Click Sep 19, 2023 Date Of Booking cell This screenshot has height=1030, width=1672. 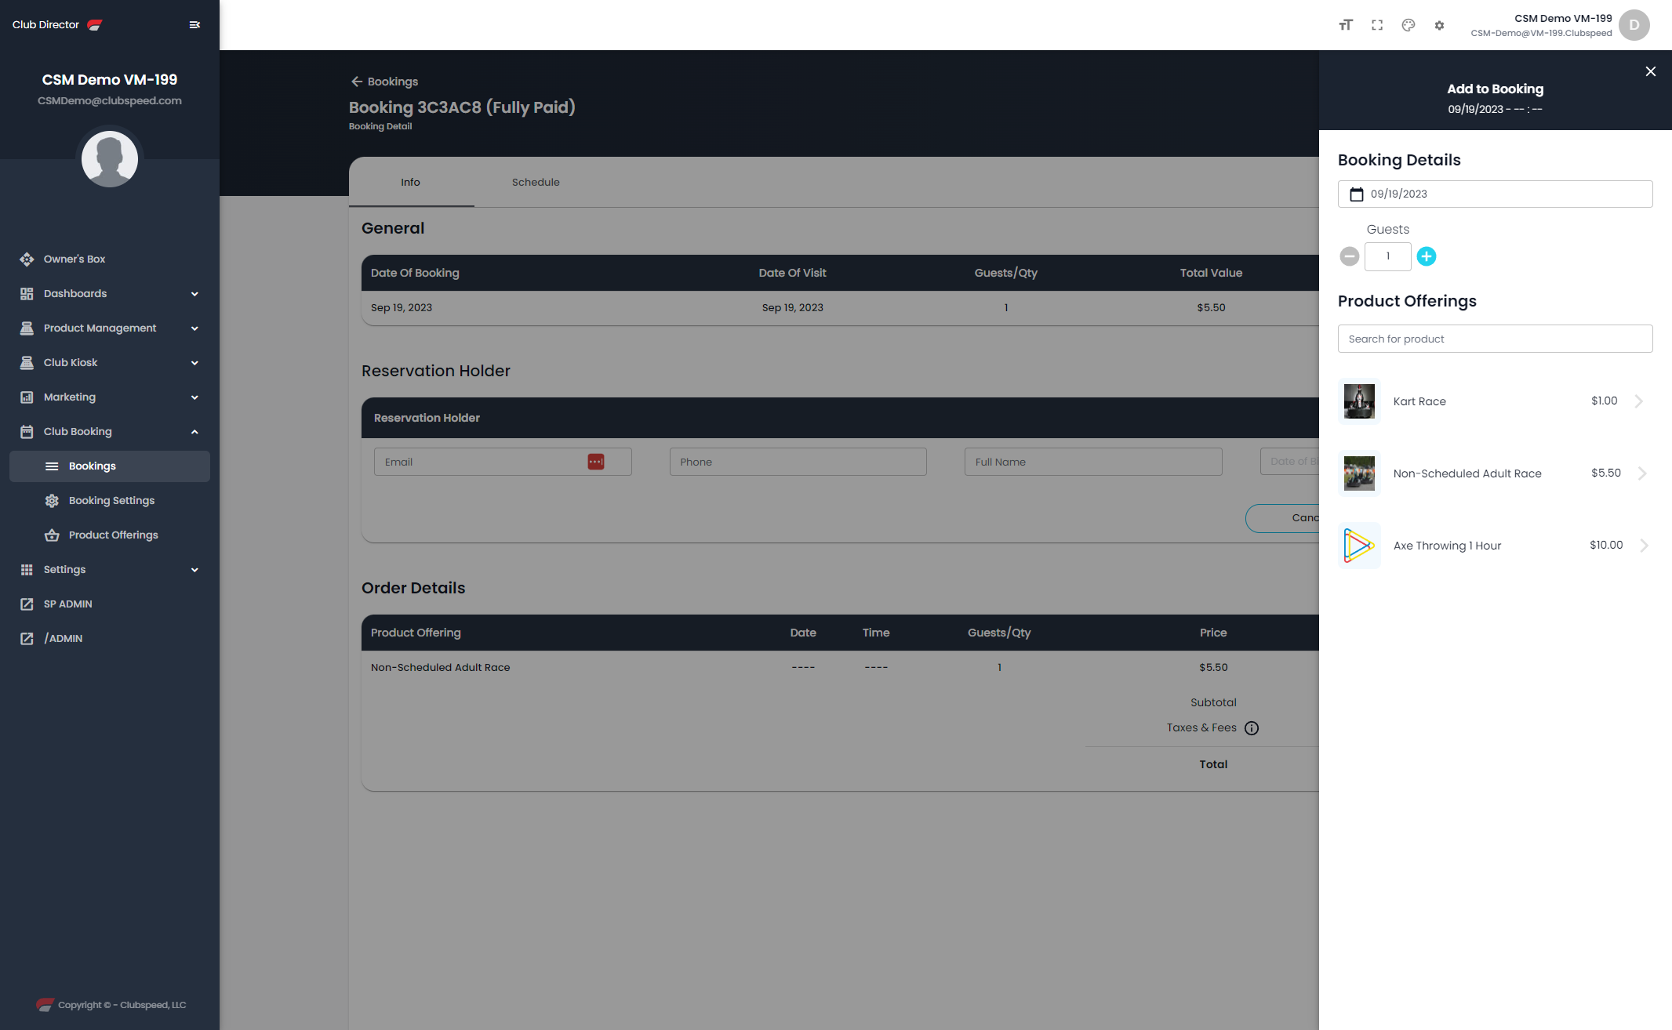coord(402,308)
